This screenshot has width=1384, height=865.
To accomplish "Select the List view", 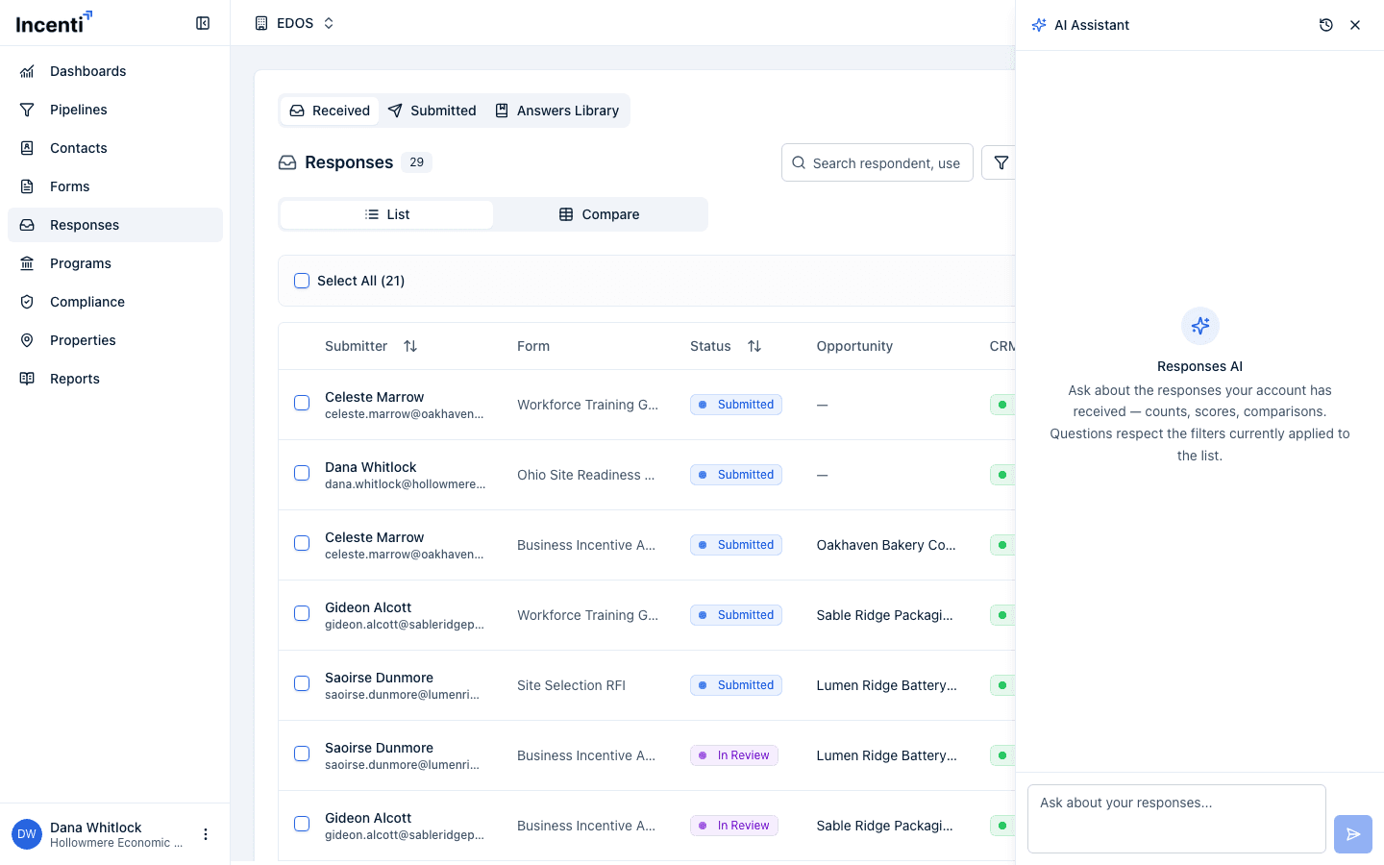I will pos(387,214).
